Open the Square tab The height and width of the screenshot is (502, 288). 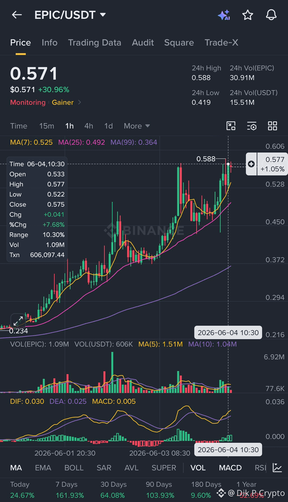click(x=179, y=42)
